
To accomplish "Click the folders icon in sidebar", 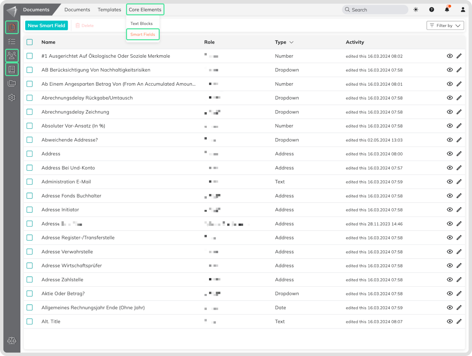I will coord(12,83).
